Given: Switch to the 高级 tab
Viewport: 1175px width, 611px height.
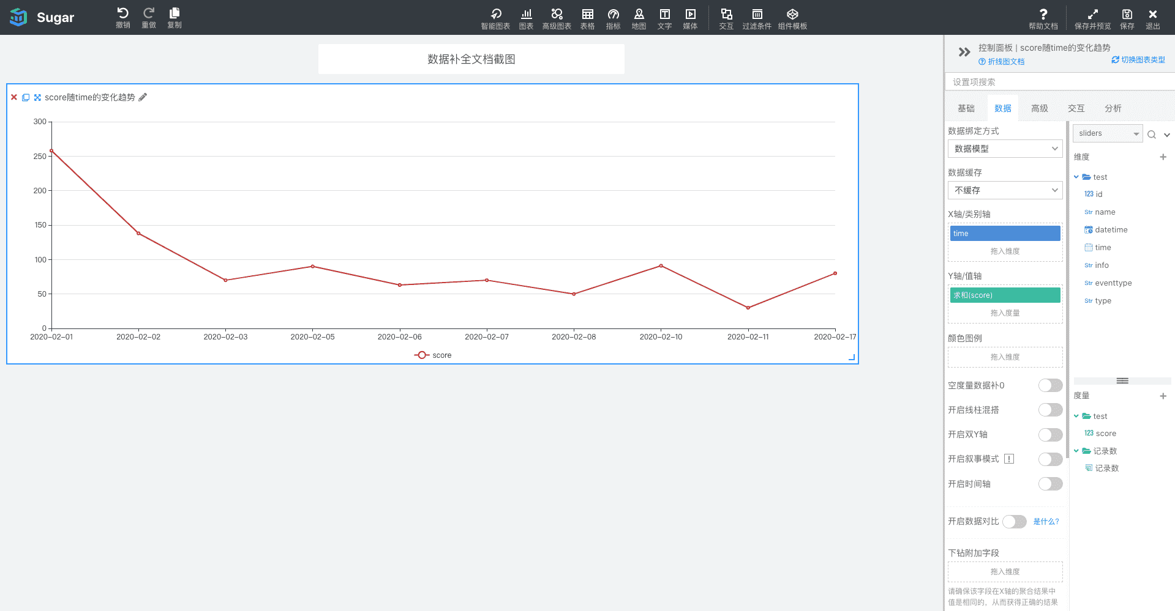Looking at the screenshot, I should tap(1039, 108).
